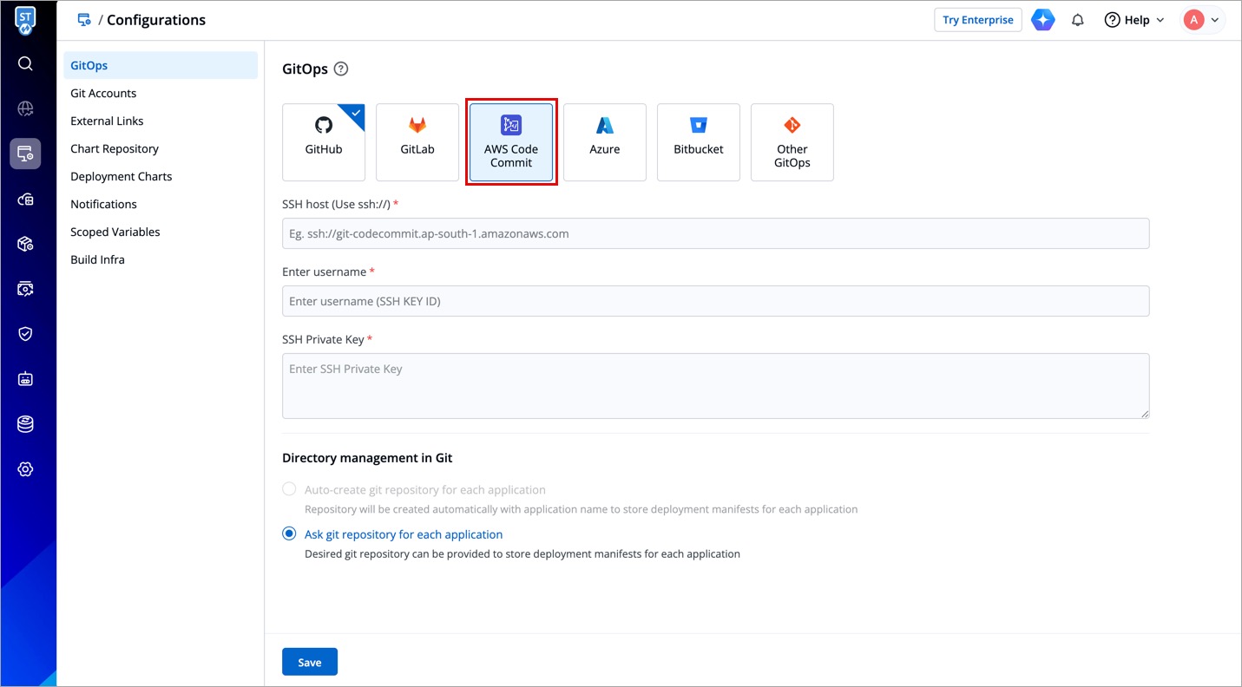1242x687 pixels.
Task: Click the GitOps help question mark icon
Action: pyautogui.click(x=341, y=69)
